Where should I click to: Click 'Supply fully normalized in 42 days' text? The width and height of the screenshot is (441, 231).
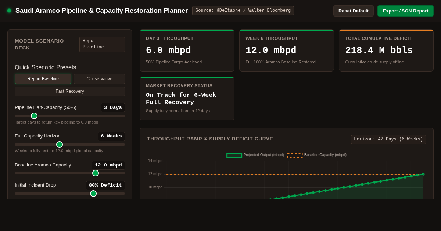tap(178, 111)
